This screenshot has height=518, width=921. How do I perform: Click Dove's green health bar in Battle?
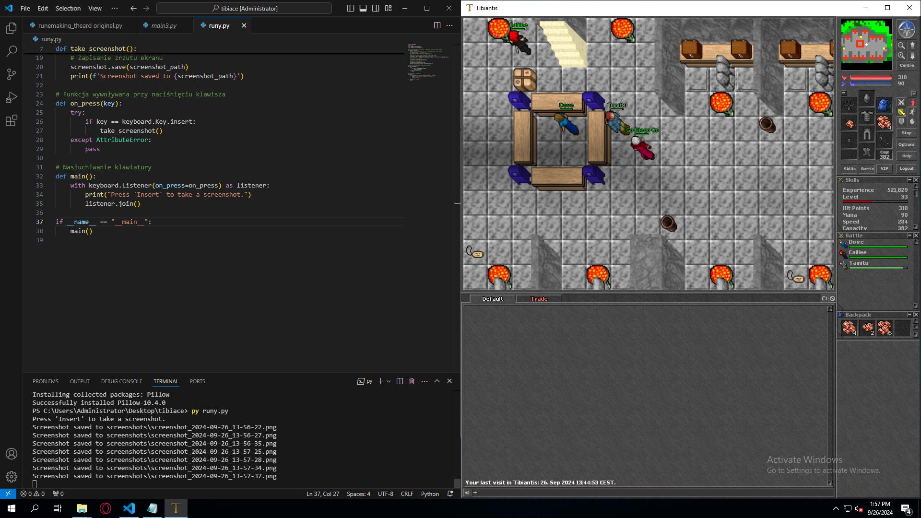tap(878, 247)
